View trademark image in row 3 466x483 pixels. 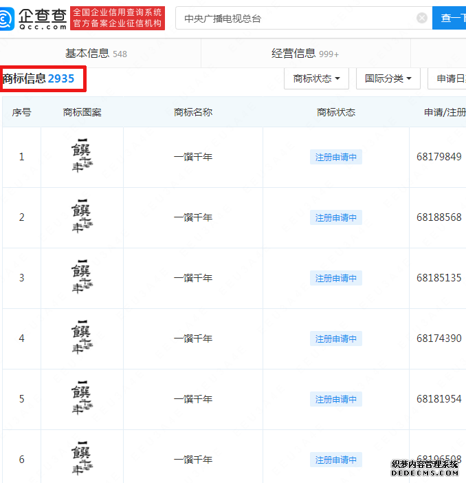coord(82,277)
